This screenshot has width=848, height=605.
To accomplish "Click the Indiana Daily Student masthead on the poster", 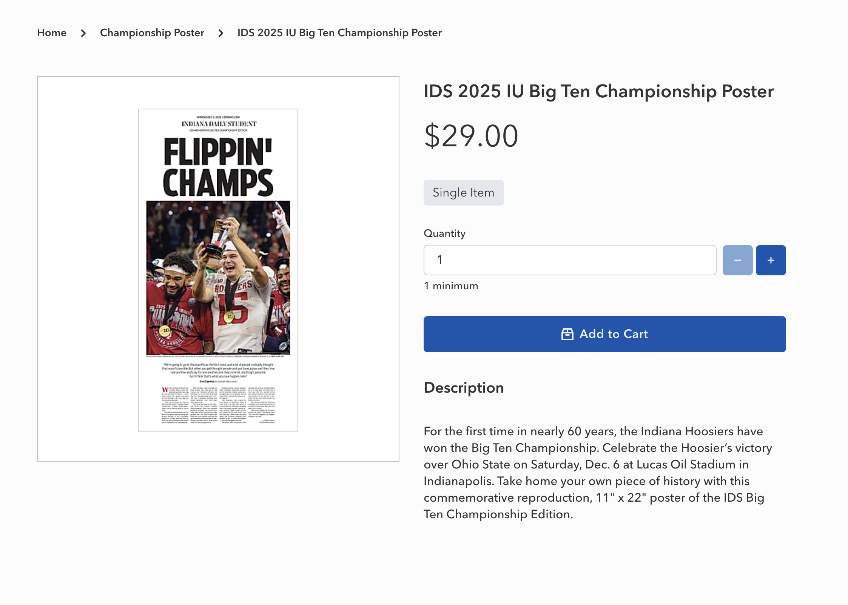I will pos(219,124).
